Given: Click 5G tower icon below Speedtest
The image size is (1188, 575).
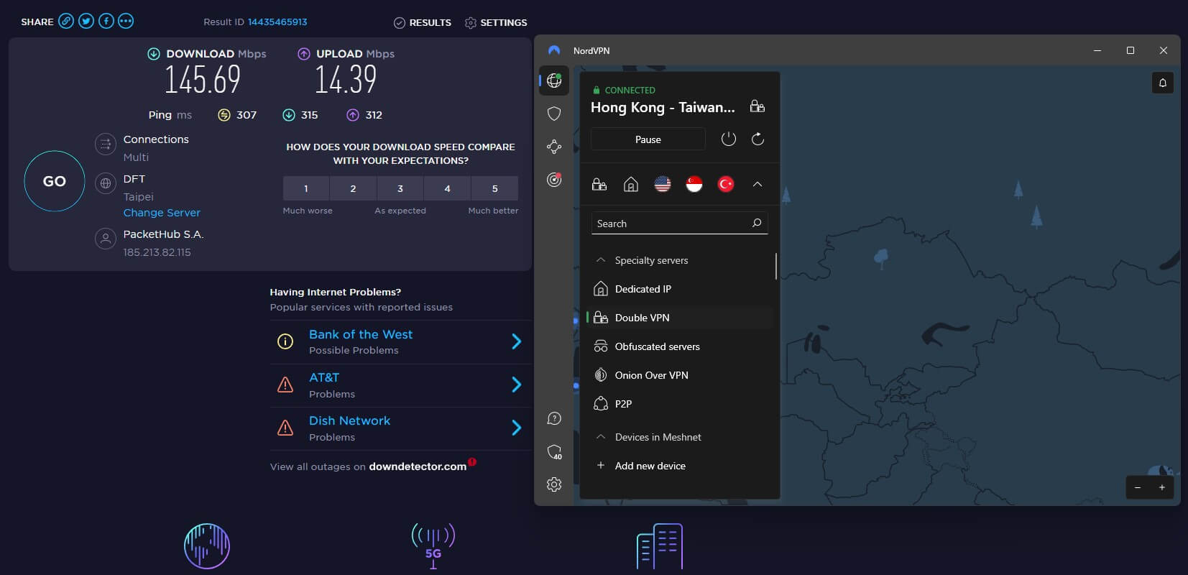Looking at the screenshot, I should click(433, 546).
